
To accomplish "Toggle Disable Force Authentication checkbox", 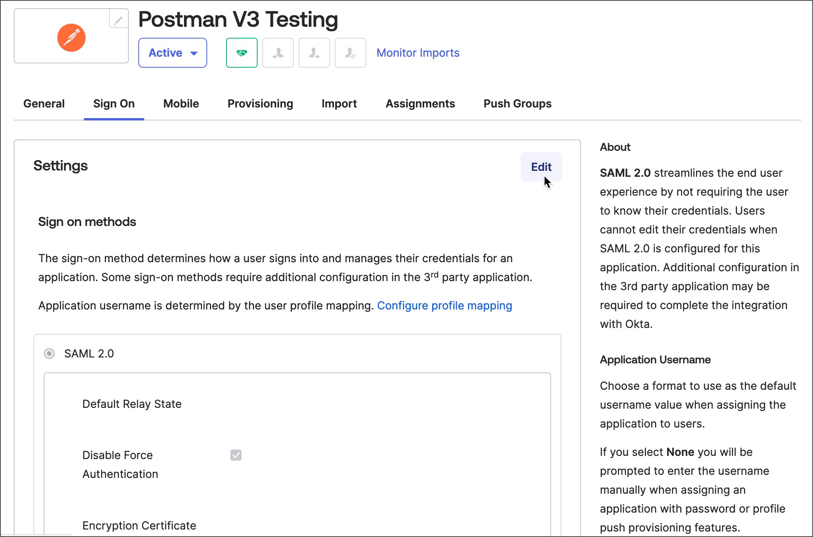I will pos(236,455).
